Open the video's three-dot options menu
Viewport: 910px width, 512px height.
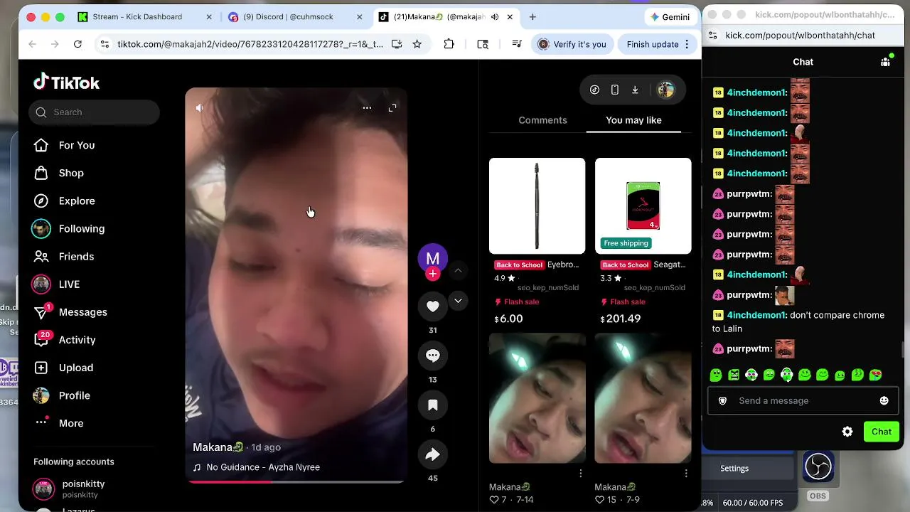(x=367, y=108)
